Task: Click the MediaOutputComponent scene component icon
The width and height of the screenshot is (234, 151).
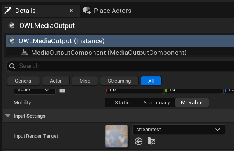Action: point(25,53)
